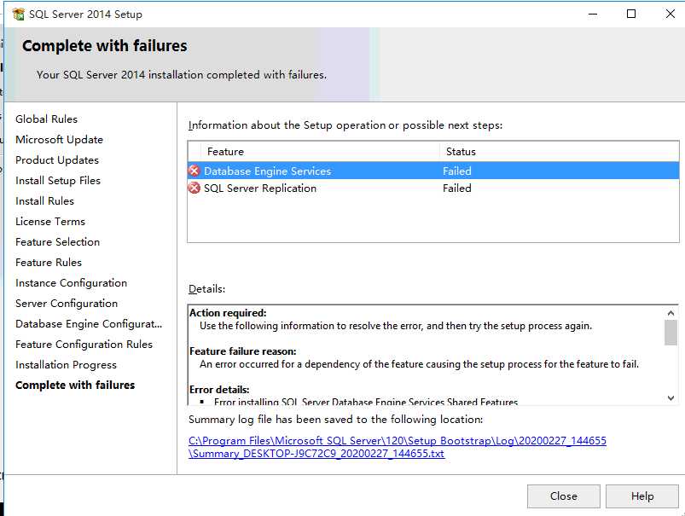This screenshot has height=516, width=685.
Task: Click the Instance Configuration step
Action: pyautogui.click(x=71, y=283)
